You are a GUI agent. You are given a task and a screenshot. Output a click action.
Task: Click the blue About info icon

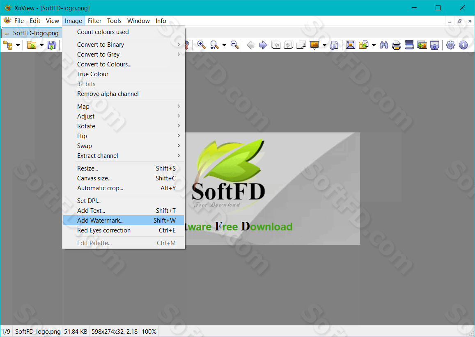(463, 45)
